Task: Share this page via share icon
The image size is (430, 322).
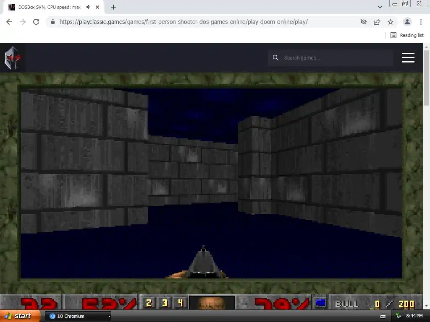Action: pos(377,22)
